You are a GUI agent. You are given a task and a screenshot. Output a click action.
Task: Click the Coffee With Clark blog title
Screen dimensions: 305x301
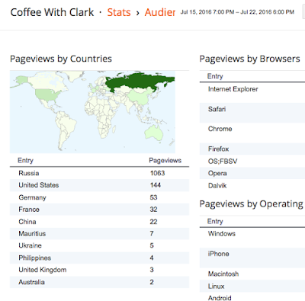pos(52,12)
